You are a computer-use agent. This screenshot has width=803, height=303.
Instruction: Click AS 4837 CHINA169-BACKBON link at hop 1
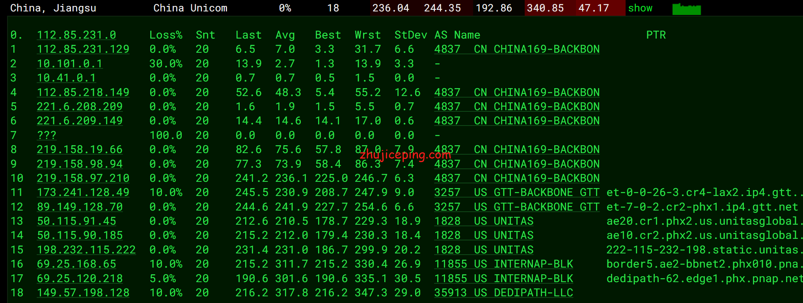pos(517,49)
